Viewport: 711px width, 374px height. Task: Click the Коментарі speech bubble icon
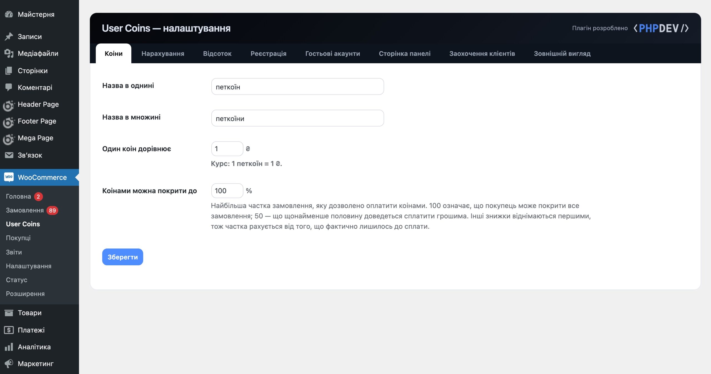point(9,87)
